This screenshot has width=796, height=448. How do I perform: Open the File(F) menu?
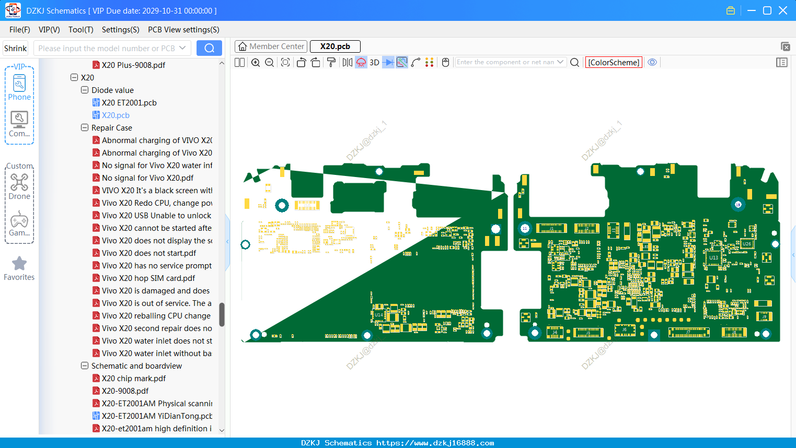point(20,30)
